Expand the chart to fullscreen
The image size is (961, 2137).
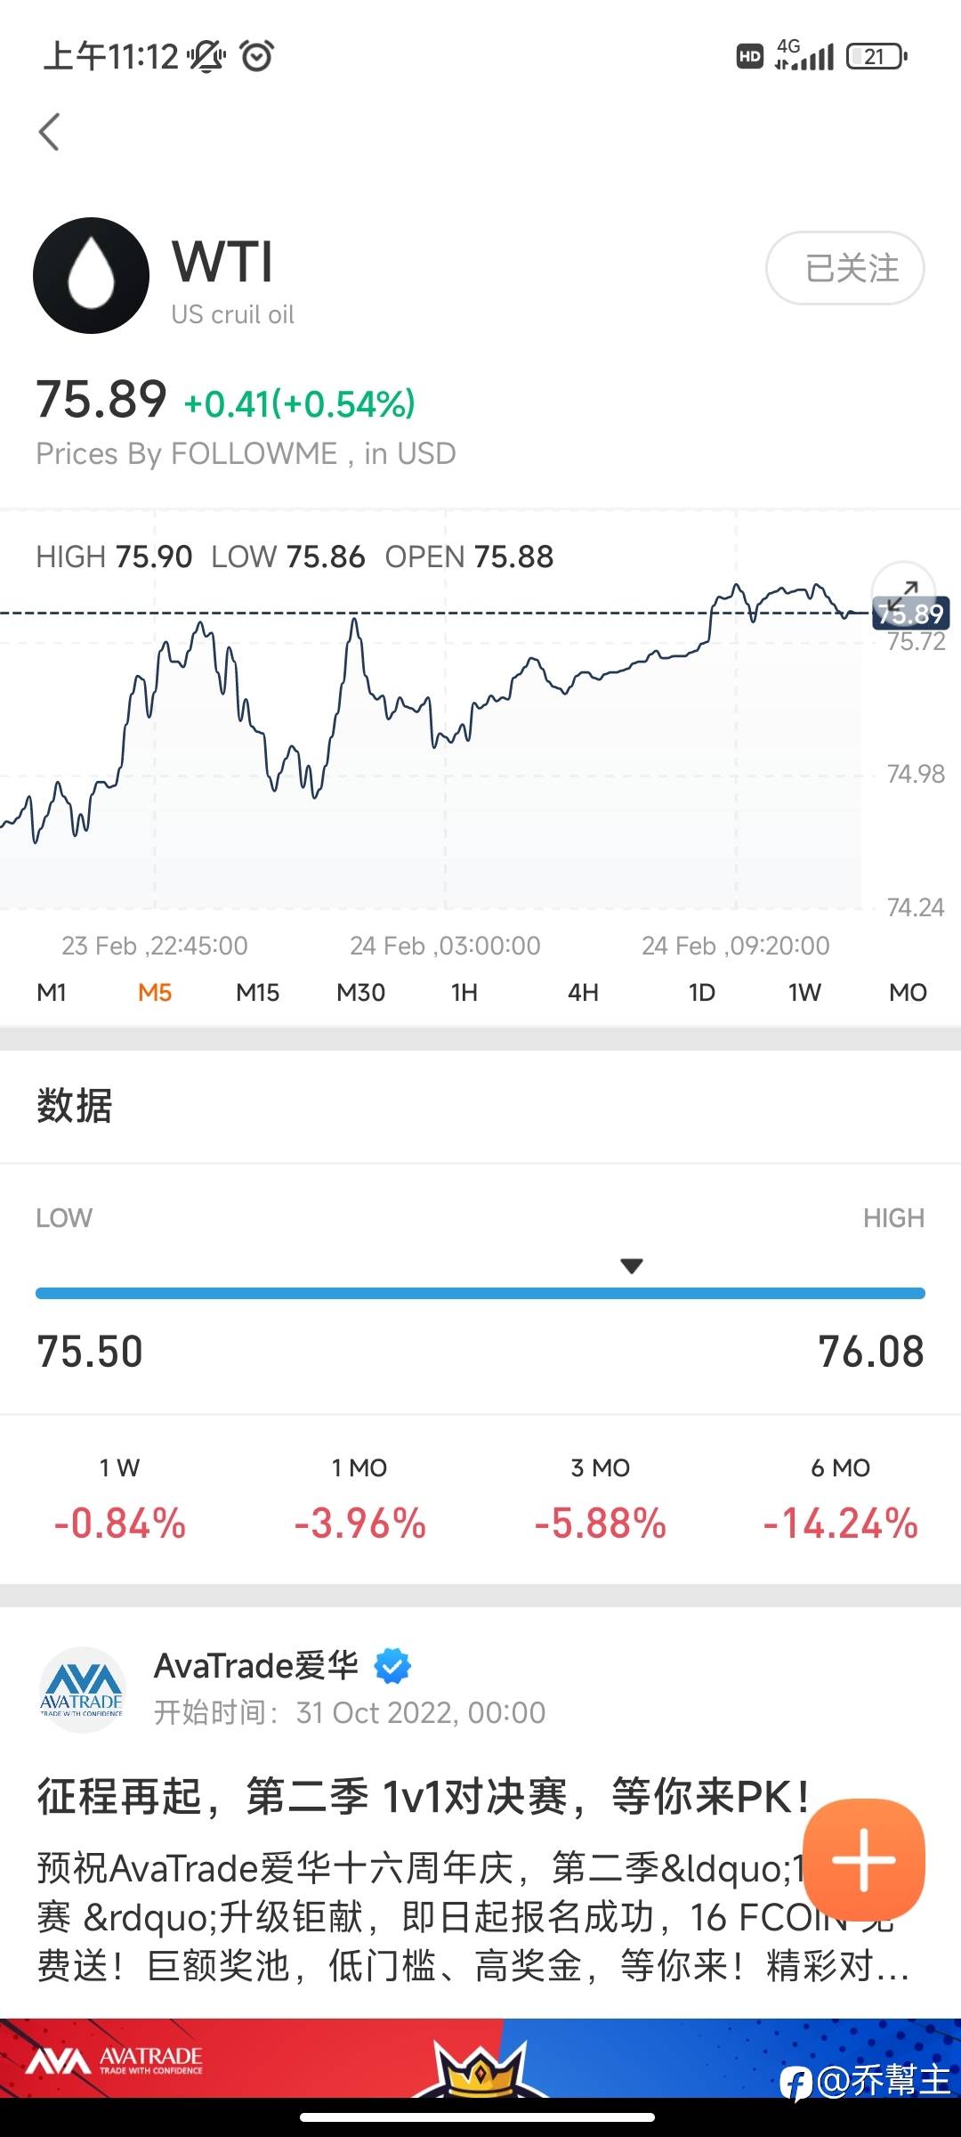[904, 592]
